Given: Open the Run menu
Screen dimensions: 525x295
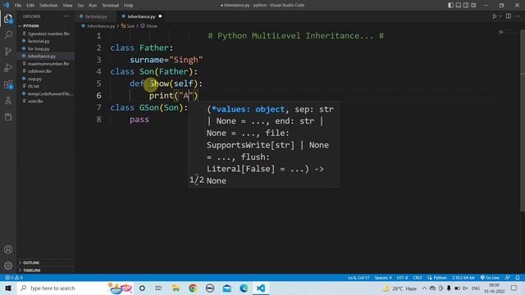Looking at the screenshot, I should 93,6.
